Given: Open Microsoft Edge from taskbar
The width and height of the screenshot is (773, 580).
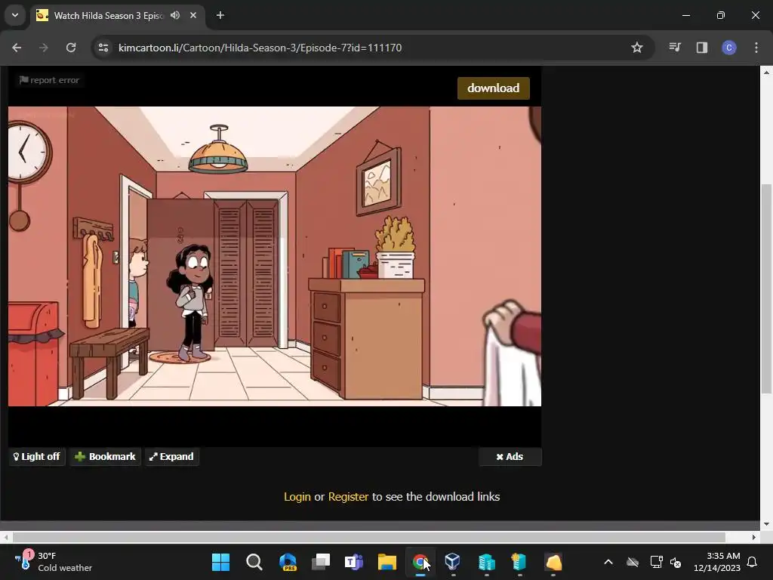Looking at the screenshot, I should [x=288, y=562].
